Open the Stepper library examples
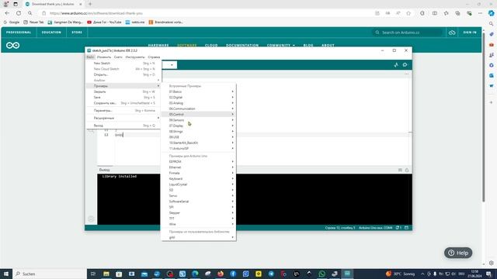Screen dimensions: 497x279 pos(199,213)
